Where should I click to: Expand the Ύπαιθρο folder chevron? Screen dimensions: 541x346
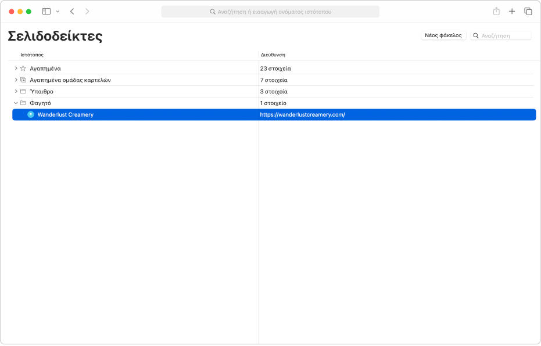click(x=16, y=91)
